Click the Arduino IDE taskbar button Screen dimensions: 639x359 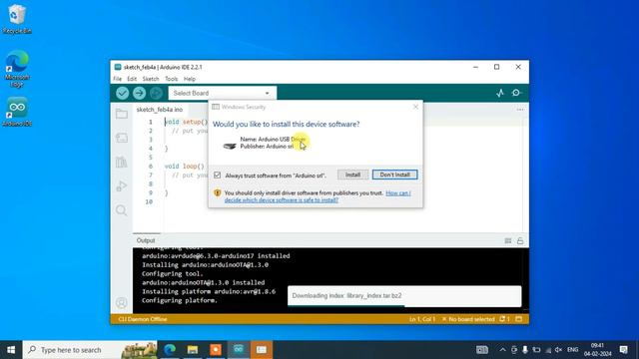coord(239,350)
